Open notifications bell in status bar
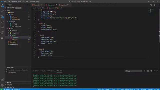 coord(158,89)
